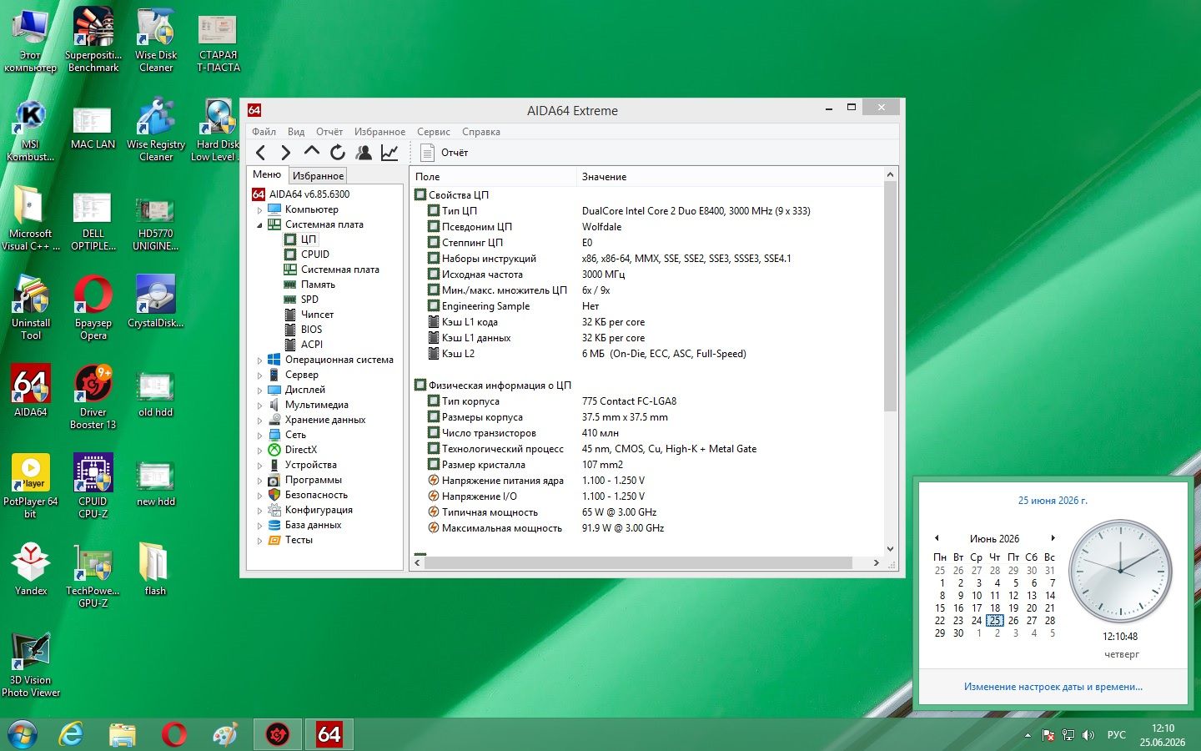Select BIOS tree item
Screen dimensions: 1201x751
(x=311, y=330)
